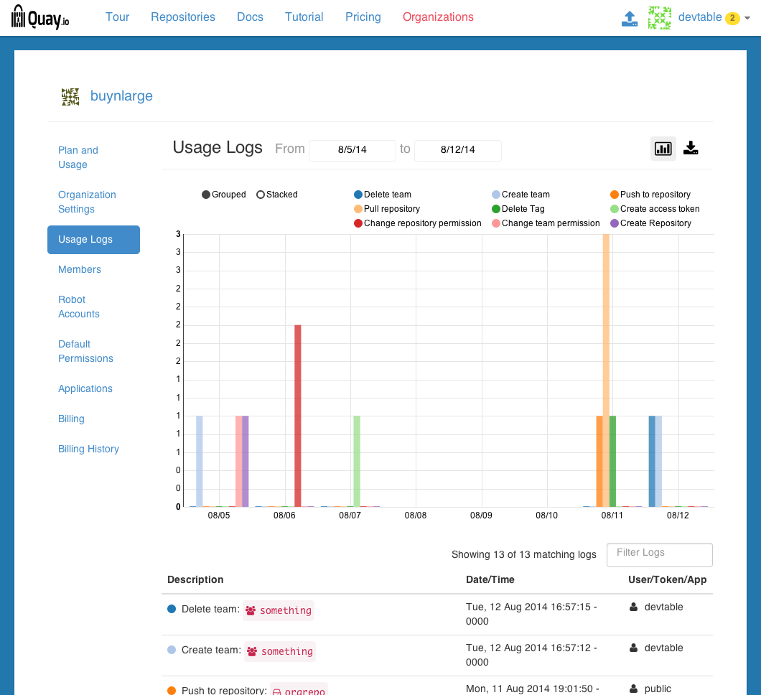Toggle the Delete team legend series

click(x=383, y=195)
